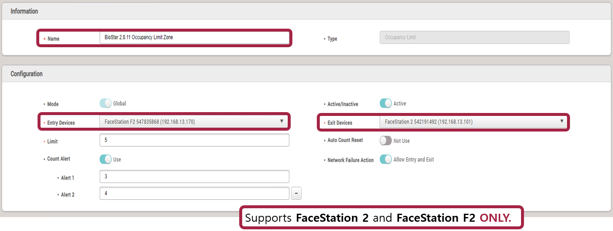Screen dimensions: 613x231
Task: Click the disabled Occupancy Limit Type field
Action: click(474, 38)
